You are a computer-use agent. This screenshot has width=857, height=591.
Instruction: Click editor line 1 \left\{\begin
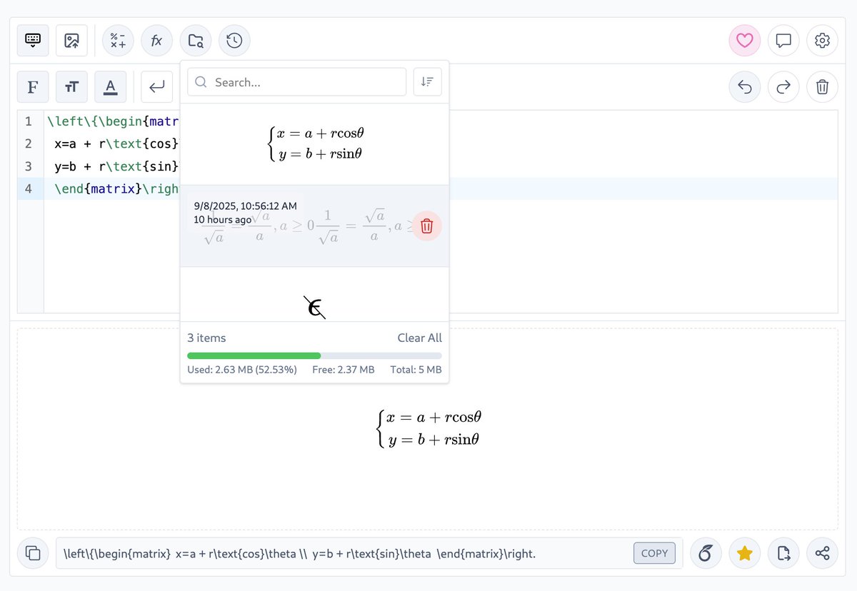(113, 121)
